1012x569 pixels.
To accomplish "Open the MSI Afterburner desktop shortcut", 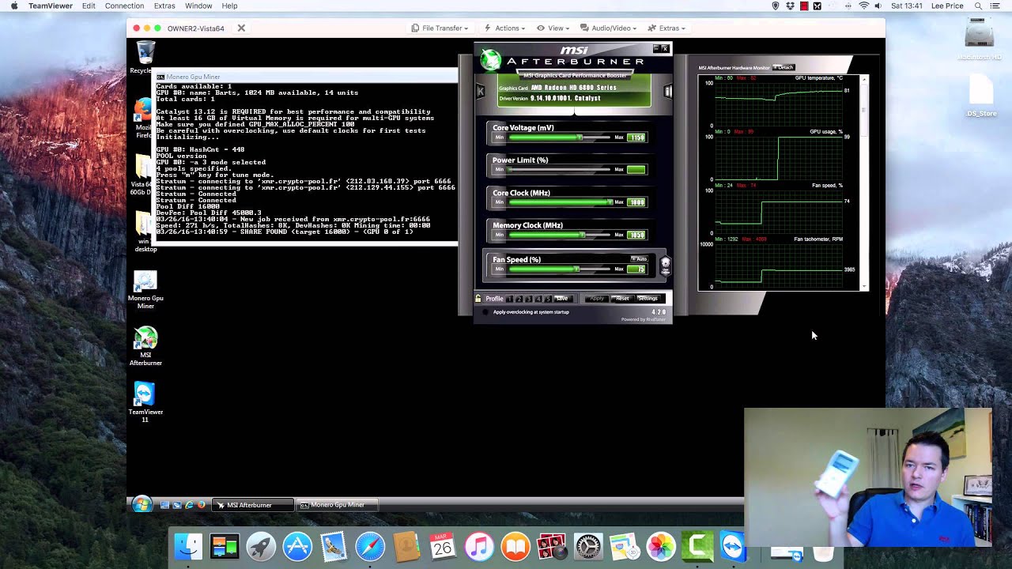I will (x=145, y=346).
